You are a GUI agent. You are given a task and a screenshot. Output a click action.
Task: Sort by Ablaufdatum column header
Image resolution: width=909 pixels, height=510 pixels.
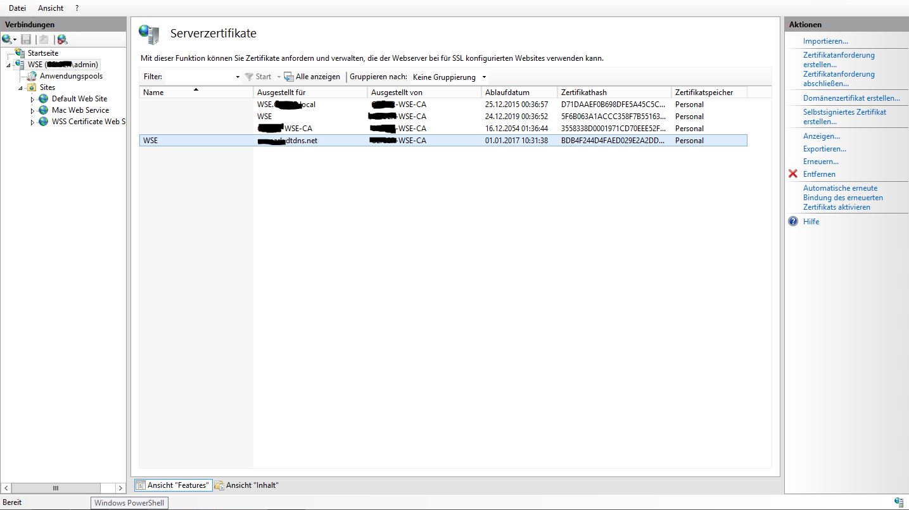tap(519, 92)
